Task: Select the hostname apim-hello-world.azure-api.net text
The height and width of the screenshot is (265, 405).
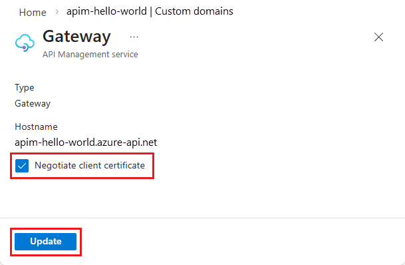Action: 86,142
